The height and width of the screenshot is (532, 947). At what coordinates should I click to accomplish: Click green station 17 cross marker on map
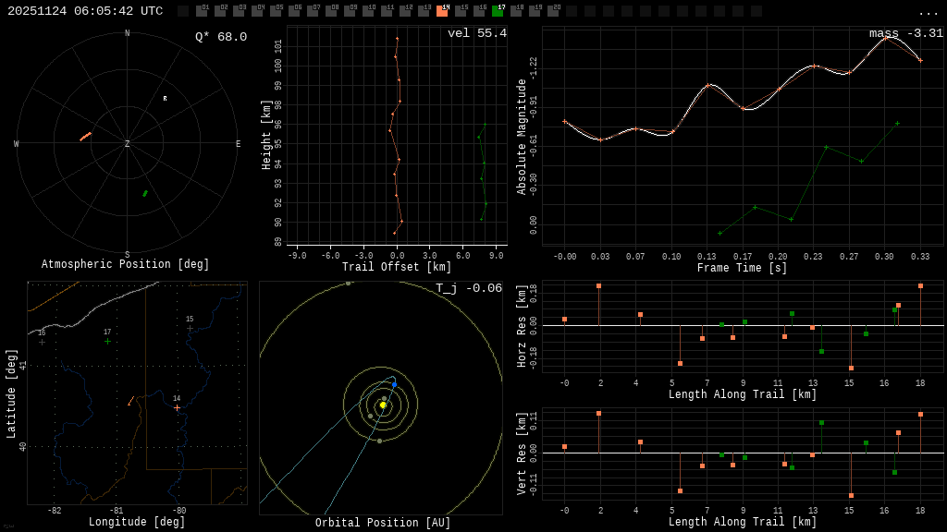point(107,342)
